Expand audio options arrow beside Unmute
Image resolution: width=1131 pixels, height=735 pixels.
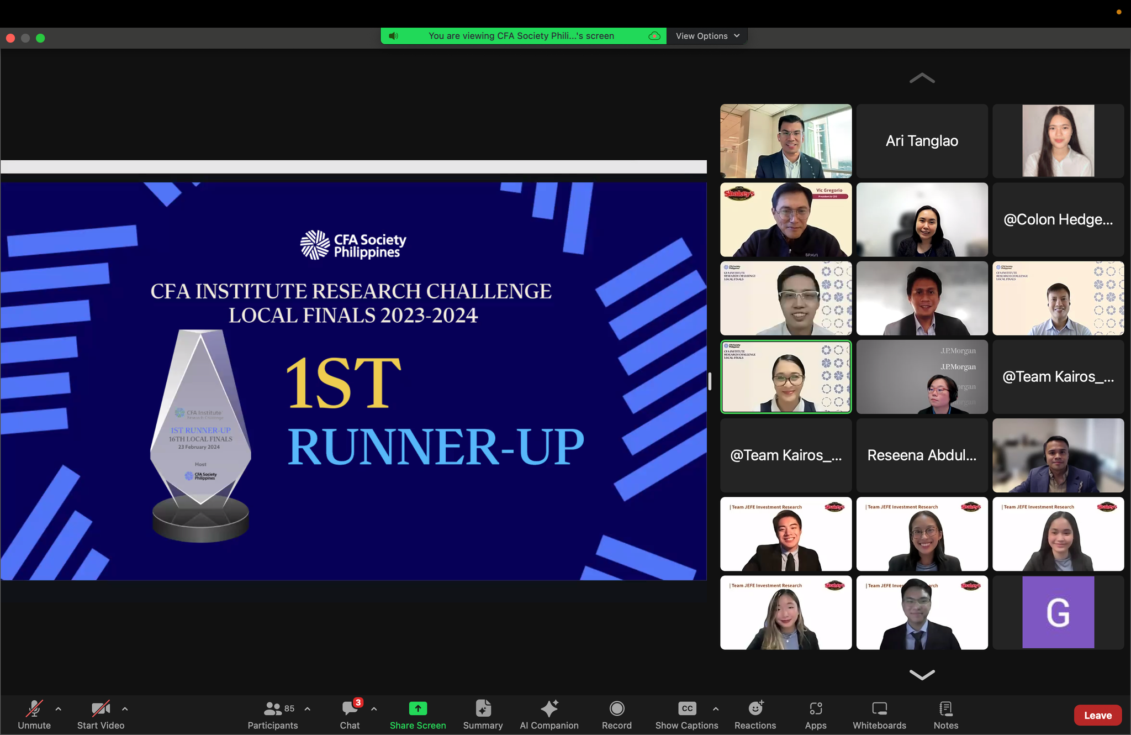pos(59,709)
